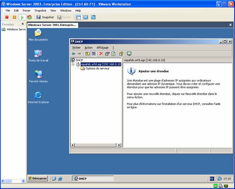
Task: Click the 17:19 taskbar clock
Action: [x=227, y=179]
